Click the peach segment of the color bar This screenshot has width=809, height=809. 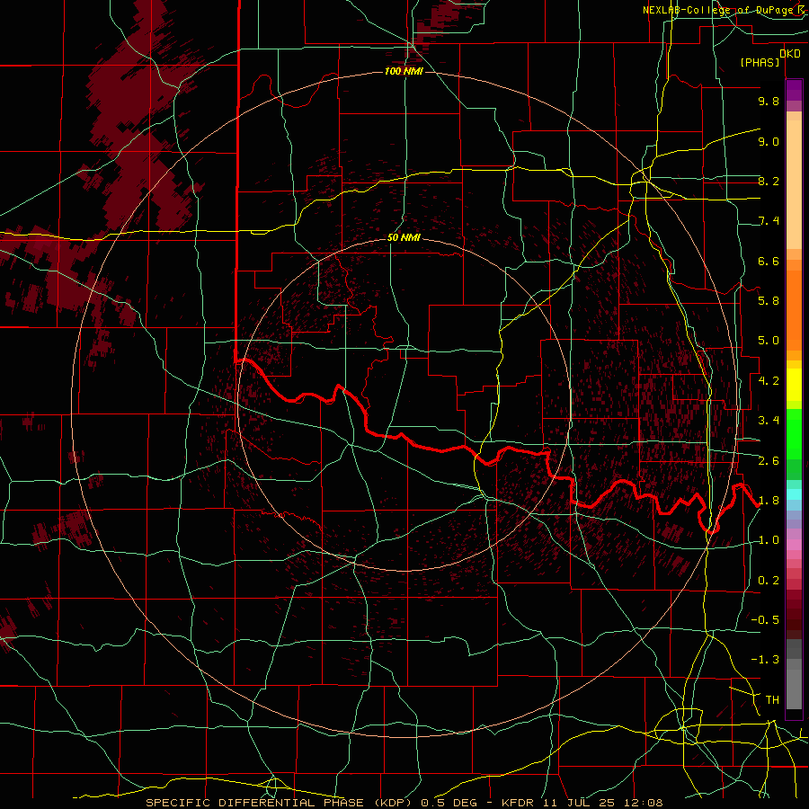click(x=794, y=181)
